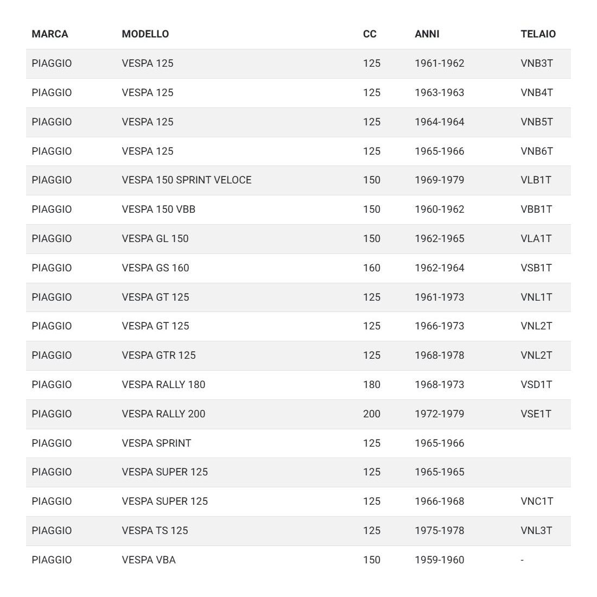This screenshot has height=597, width=597.
Task: Click the VESPA RALLY 200 model name
Action: (x=163, y=414)
